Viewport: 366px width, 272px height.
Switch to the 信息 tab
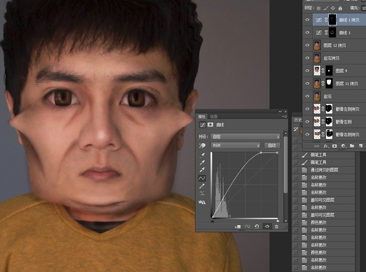[x=213, y=117]
